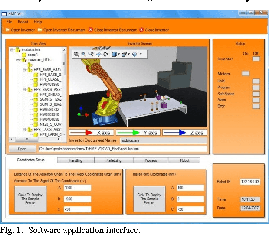The width and height of the screenshot is (269, 235).
Task: Click Close Inventor Document red icon
Action: pyautogui.click(x=90, y=30)
